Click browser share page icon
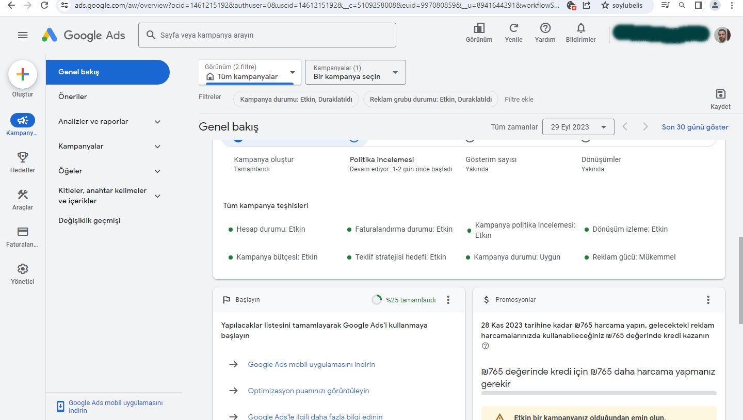 click(x=587, y=5)
